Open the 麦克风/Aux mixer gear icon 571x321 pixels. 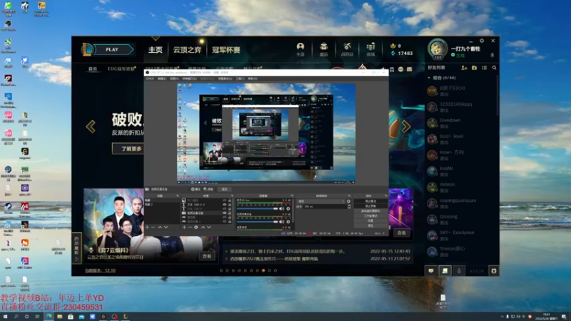(288, 208)
